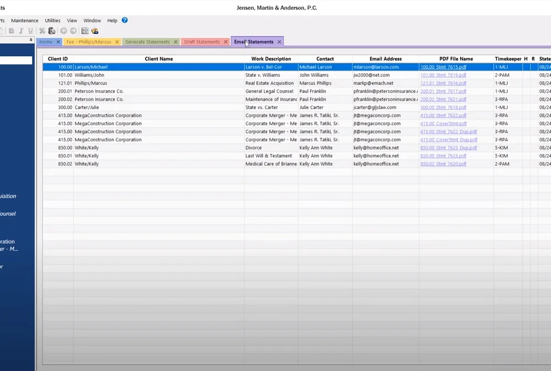The height and width of the screenshot is (371, 551).
Task: Select the General Legal Counsel cell
Action: 271,91
